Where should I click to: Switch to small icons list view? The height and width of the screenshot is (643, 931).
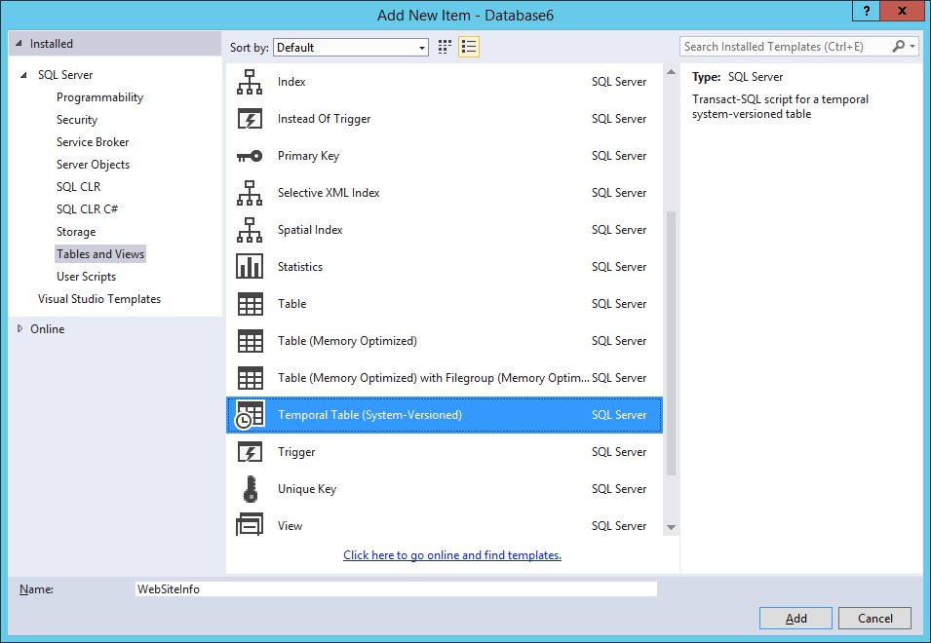469,47
